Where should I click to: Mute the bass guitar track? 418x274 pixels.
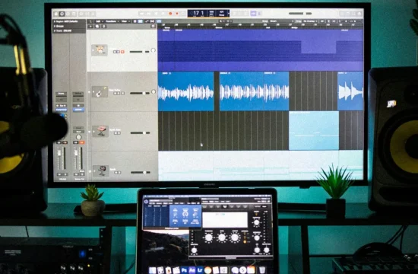115,93
